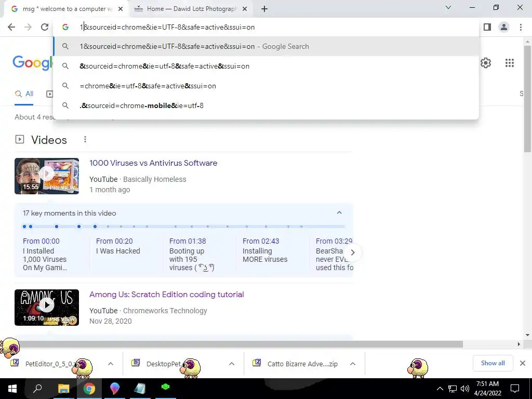
Task: Open the green hexagon taskbar app
Action: pyautogui.click(x=166, y=387)
